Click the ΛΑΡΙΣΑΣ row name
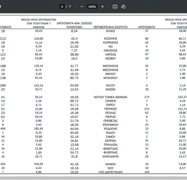The image size is (187, 180). (x=111, y=55)
